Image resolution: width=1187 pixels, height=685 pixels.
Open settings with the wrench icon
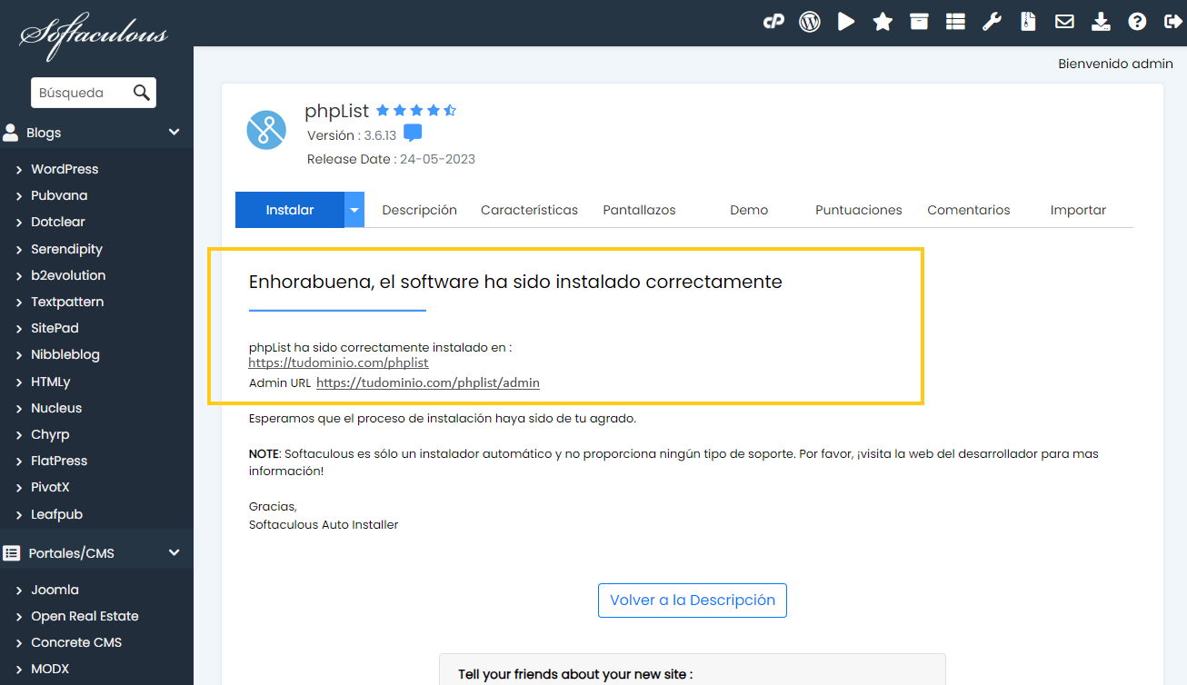pos(992,22)
